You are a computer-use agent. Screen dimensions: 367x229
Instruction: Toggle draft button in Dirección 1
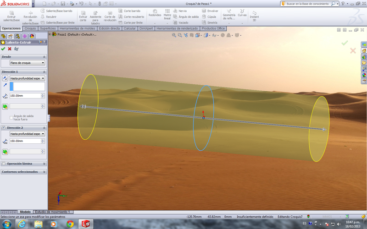click(5, 107)
